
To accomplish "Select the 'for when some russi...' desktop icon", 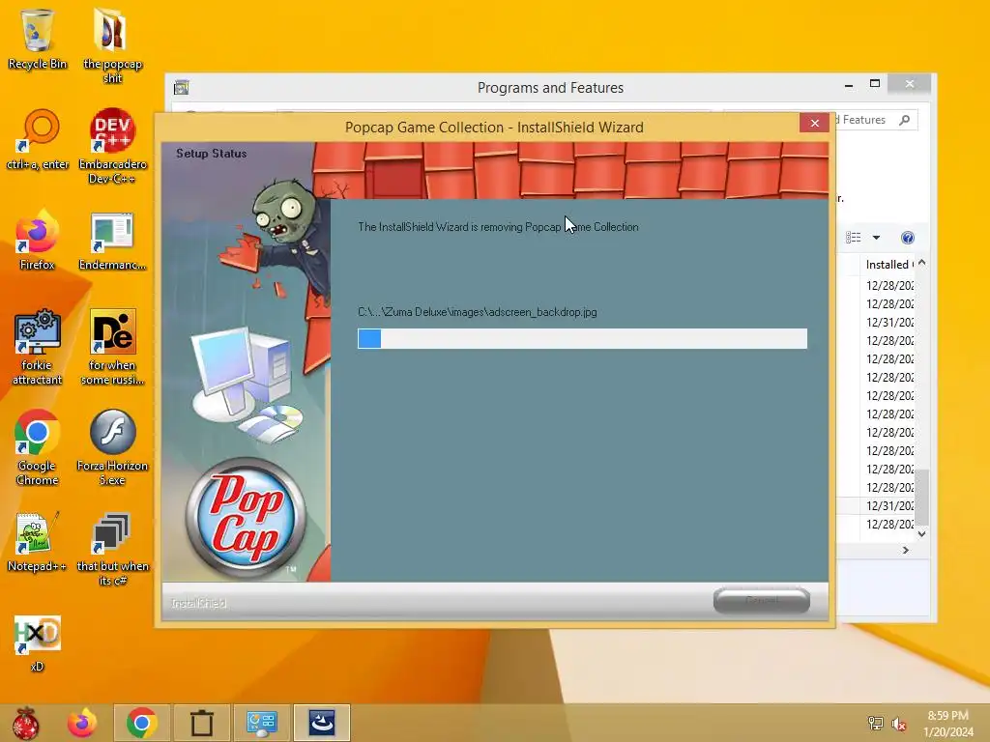I will (x=112, y=347).
